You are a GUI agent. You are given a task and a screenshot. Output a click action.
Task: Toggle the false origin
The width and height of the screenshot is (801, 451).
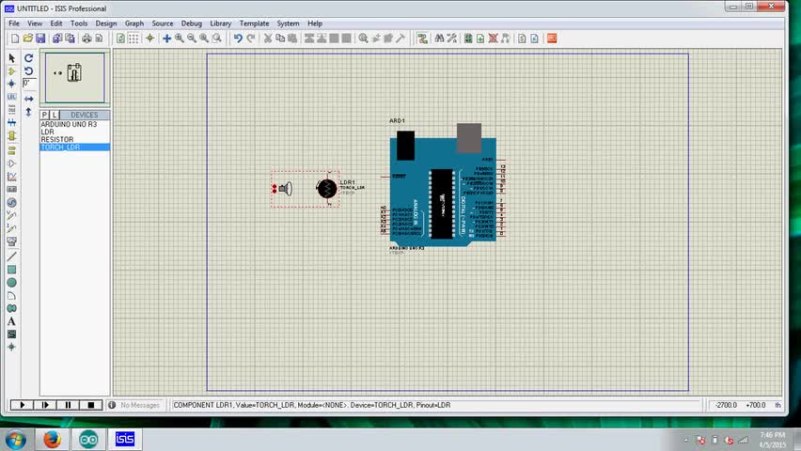tap(150, 39)
